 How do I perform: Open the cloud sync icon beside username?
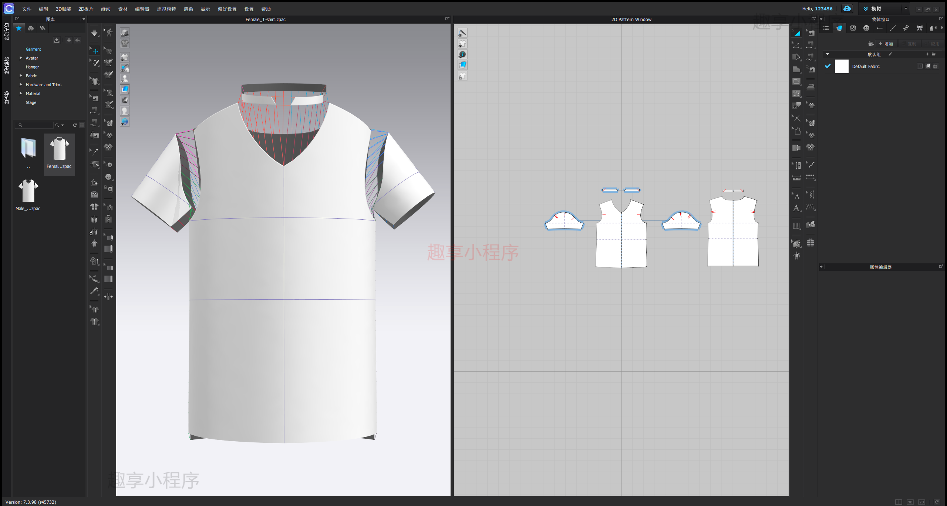coord(847,9)
